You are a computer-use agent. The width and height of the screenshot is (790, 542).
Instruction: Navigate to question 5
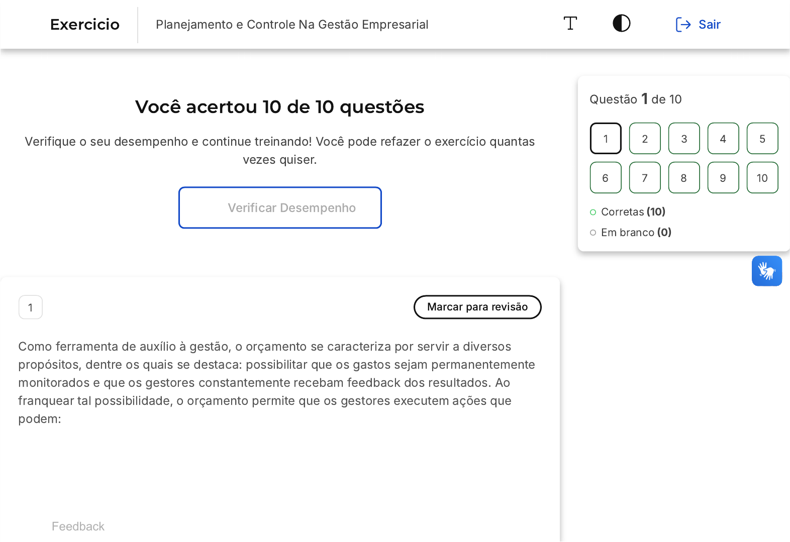click(x=762, y=139)
